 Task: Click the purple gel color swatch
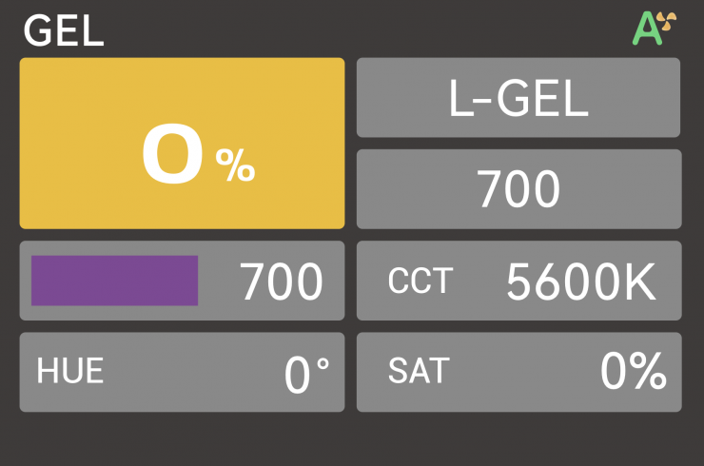[114, 281]
